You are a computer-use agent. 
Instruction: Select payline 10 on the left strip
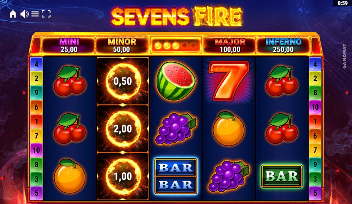pos(36,150)
